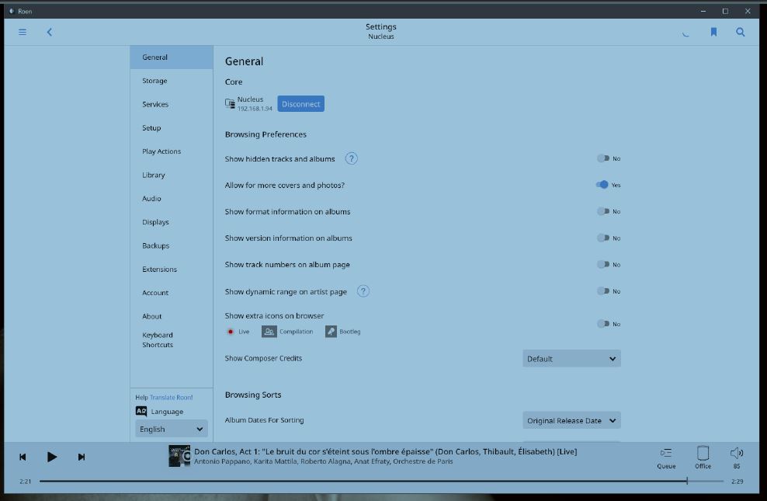This screenshot has width=767, height=501.
Task: Click the Compilation icon
Action: pos(269,332)
